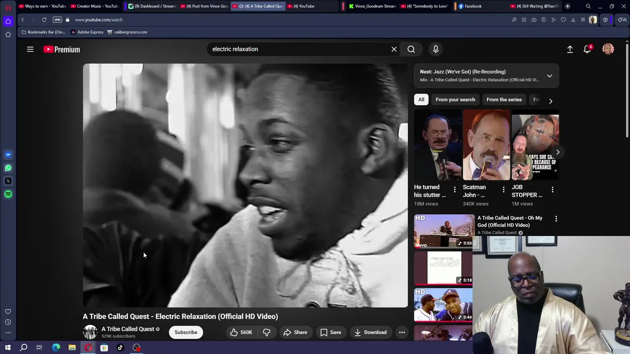The height and width of the screenshot is (354, 630).
Task: Show more filter chips with arrow
Action: pos(550,101)
